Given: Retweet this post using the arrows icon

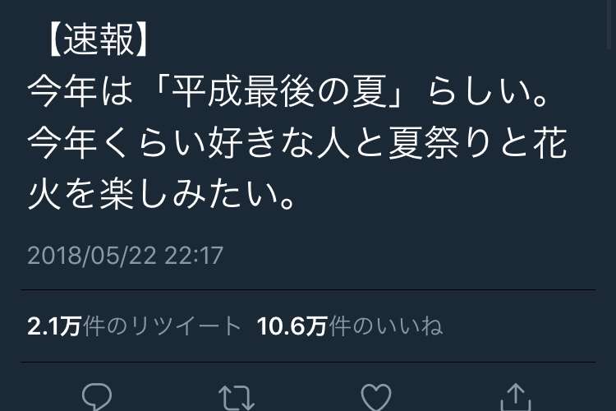Looking at the screenshot, I should point(236,398).
